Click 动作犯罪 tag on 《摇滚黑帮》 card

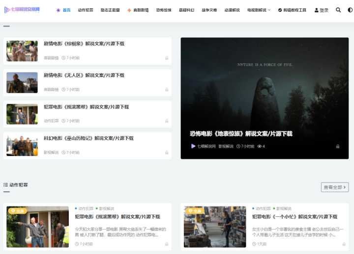pyautogui.click(x=86, y=208)
